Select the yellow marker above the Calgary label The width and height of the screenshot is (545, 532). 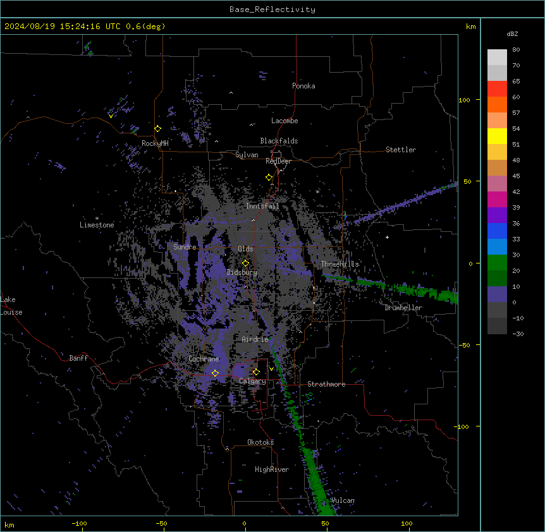click(256, 372)
